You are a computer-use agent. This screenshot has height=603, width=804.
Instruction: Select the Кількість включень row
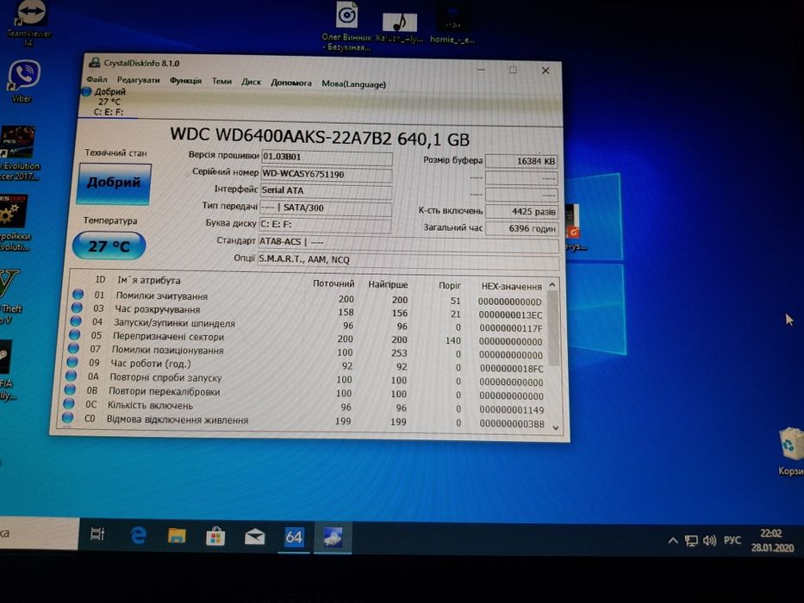(x=305, y=407)
